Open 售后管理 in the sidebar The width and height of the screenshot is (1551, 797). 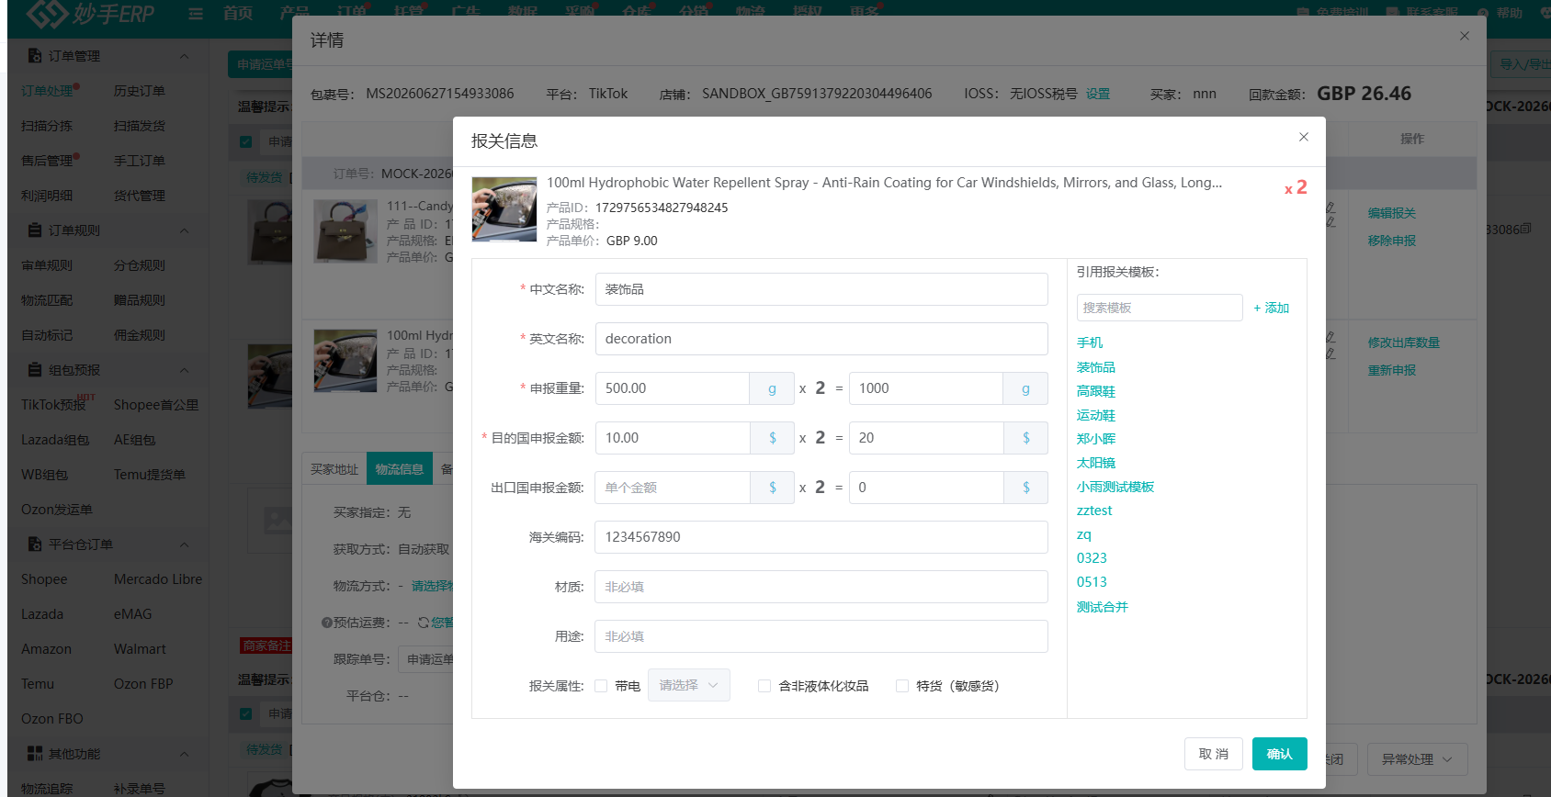[48, 161]
